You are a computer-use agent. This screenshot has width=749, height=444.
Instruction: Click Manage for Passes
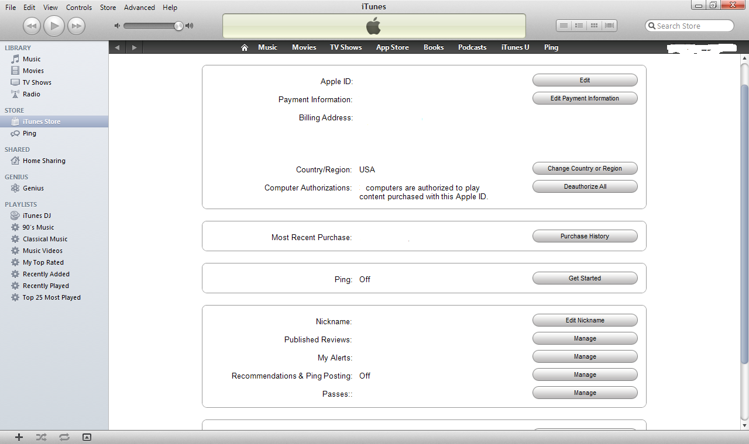585,393
